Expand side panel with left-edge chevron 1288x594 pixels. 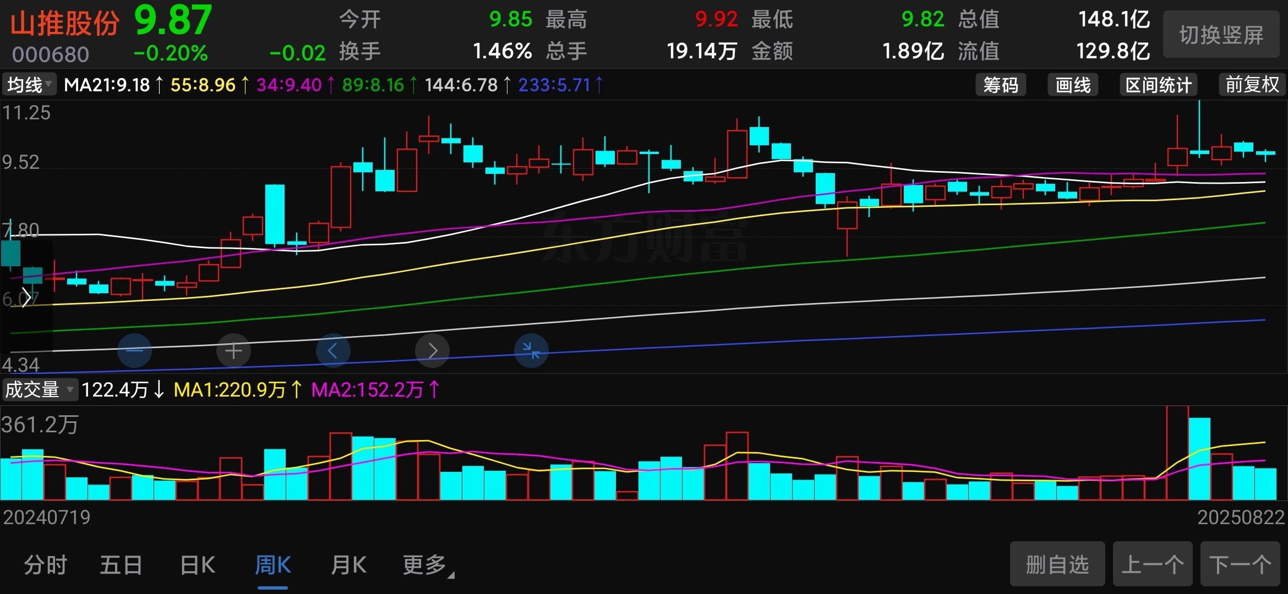pyautogui.click(x=25, y=297)
